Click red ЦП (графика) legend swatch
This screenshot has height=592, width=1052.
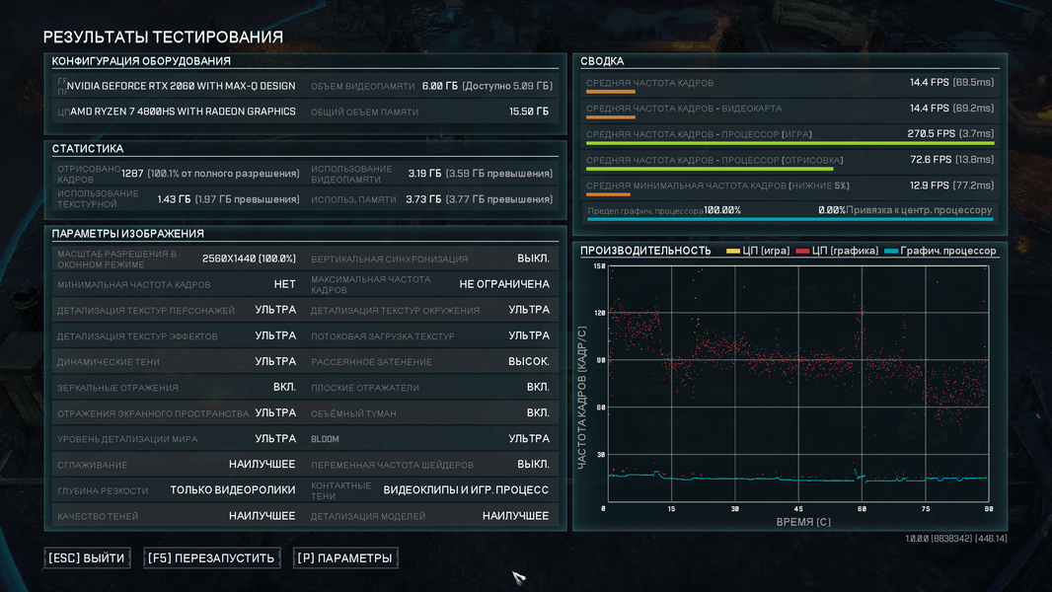click(802, 251)
